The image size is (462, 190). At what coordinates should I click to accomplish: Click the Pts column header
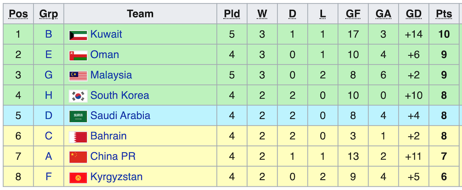tap(444, 14)
